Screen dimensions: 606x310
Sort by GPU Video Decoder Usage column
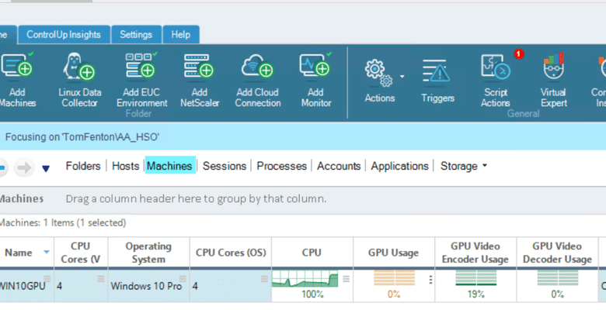point(557,253)
